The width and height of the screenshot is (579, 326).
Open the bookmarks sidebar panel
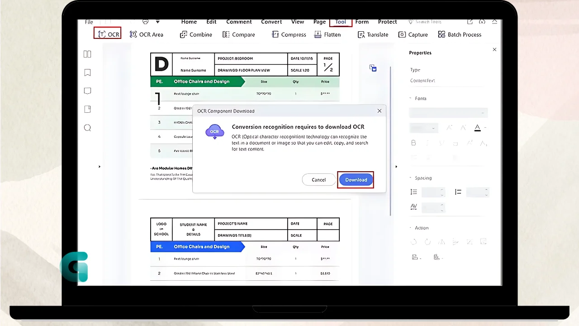point(87,72)
